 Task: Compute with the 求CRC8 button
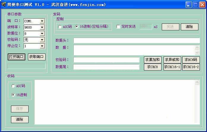pyautogui.click(x=153, y=67)
